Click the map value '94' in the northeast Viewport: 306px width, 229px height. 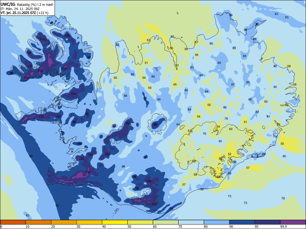click(245, 30)
